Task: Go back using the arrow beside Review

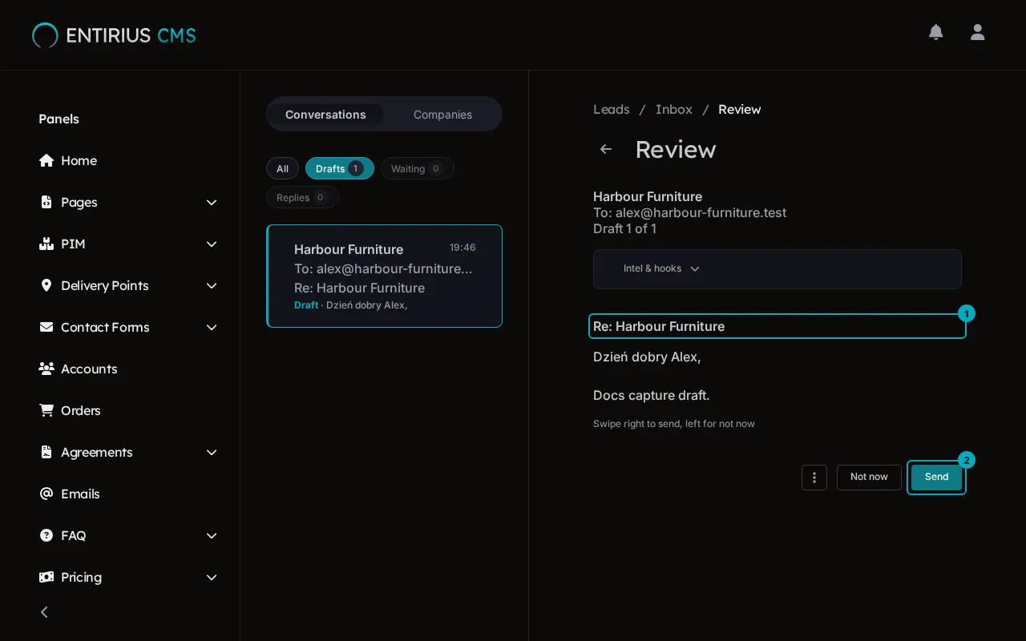Action: point(606,149)
